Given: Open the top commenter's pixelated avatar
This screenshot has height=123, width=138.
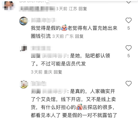Looking at the screenshot, I should click(x=9, y=5).
